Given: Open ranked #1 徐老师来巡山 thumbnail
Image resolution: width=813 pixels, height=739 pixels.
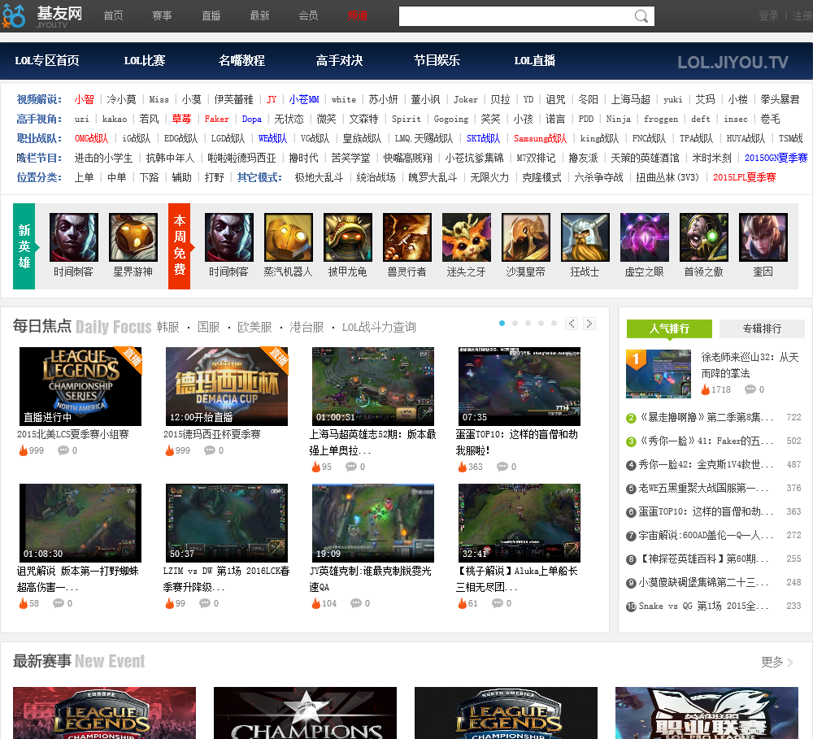Looking at the screenshot, I should coord(659,374).
